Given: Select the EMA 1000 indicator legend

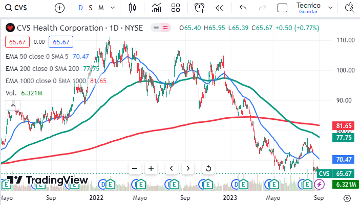Looking at the screenshot, I should [46, 81].
